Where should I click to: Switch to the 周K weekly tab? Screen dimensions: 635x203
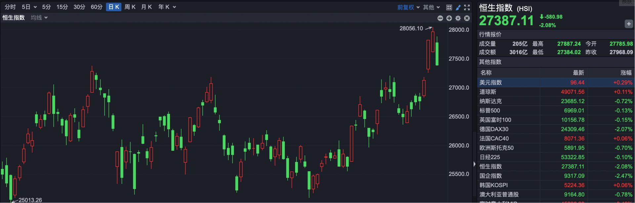point(130,7)
